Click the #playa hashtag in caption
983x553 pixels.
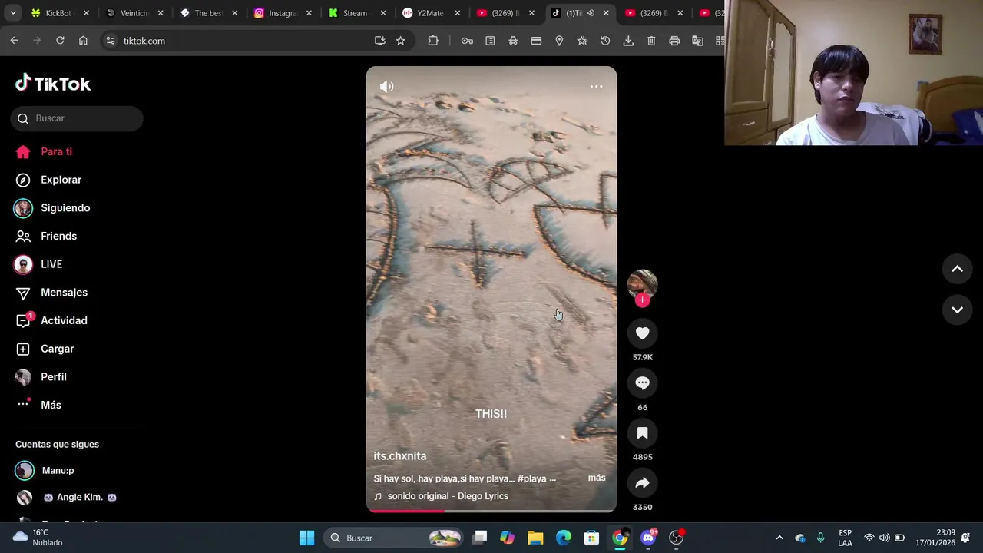(531, 478)
